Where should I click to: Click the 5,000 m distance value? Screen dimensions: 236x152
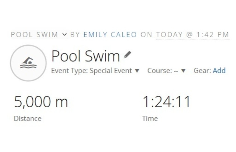[41, 102]
